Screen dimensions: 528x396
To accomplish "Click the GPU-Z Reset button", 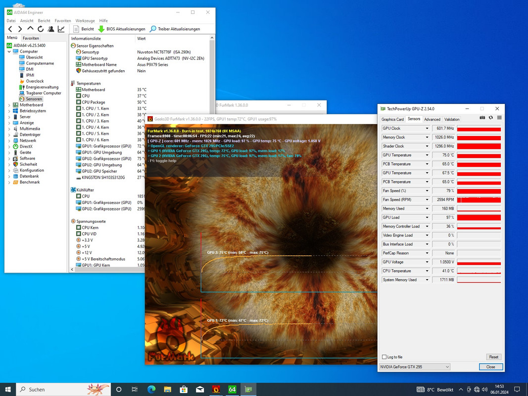I will click(x=494, y=357).
